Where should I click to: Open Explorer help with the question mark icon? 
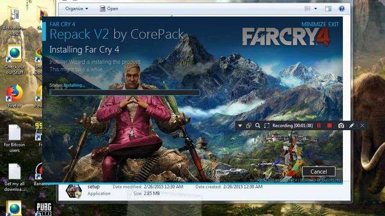[x=342, y=8]
